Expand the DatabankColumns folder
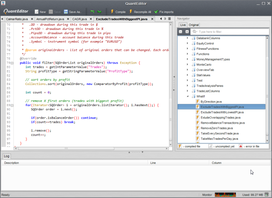This screenshot has height=198, width=272. coord(187,38)
